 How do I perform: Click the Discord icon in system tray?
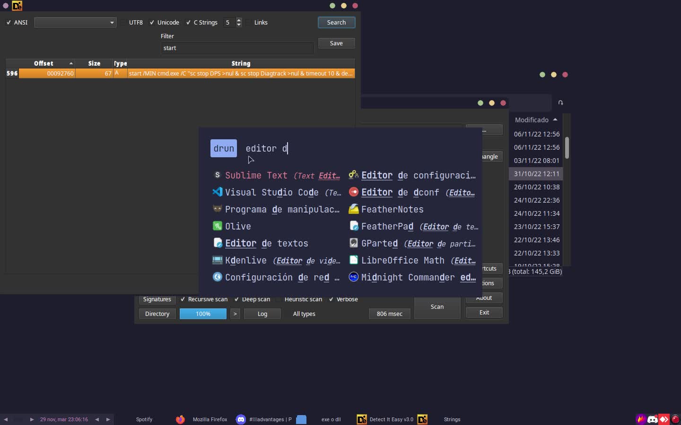click(653, 419)
